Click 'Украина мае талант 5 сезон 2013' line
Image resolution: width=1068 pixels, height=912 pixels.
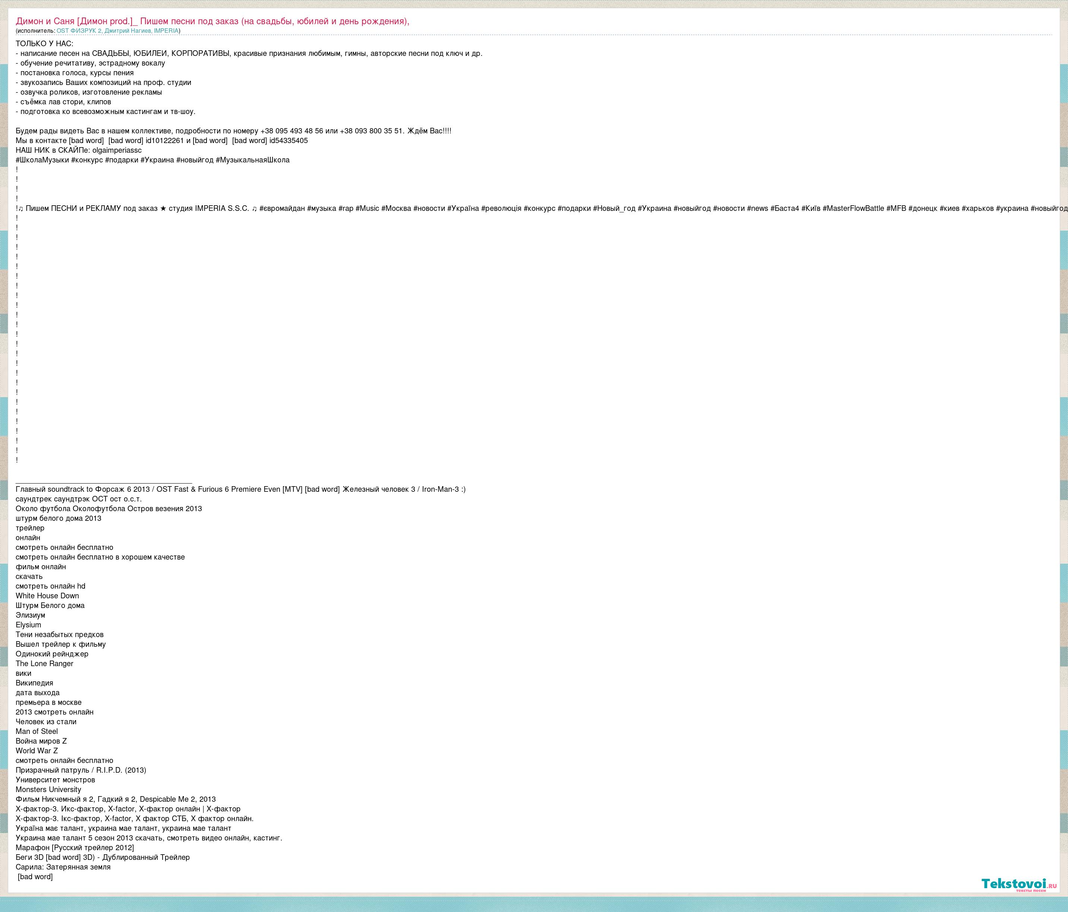point(149,838)
